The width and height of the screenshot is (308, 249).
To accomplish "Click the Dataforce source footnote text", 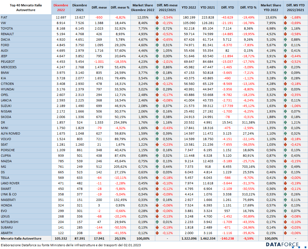I will click(x=71, y=245).
